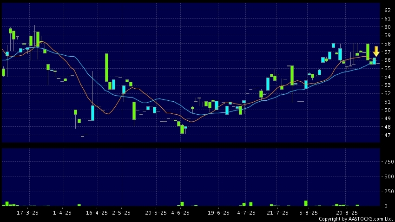Click the 5-8-25 date label
Image resolution: width=395 pixels, height=222 pixels.
[x=309, y=213]
